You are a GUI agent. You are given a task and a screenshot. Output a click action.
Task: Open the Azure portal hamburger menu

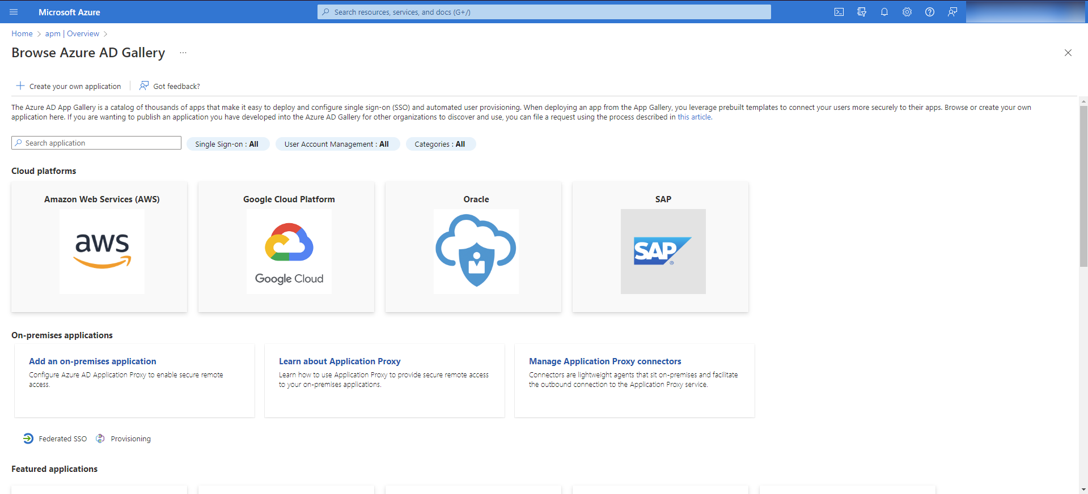coord(14,12)
